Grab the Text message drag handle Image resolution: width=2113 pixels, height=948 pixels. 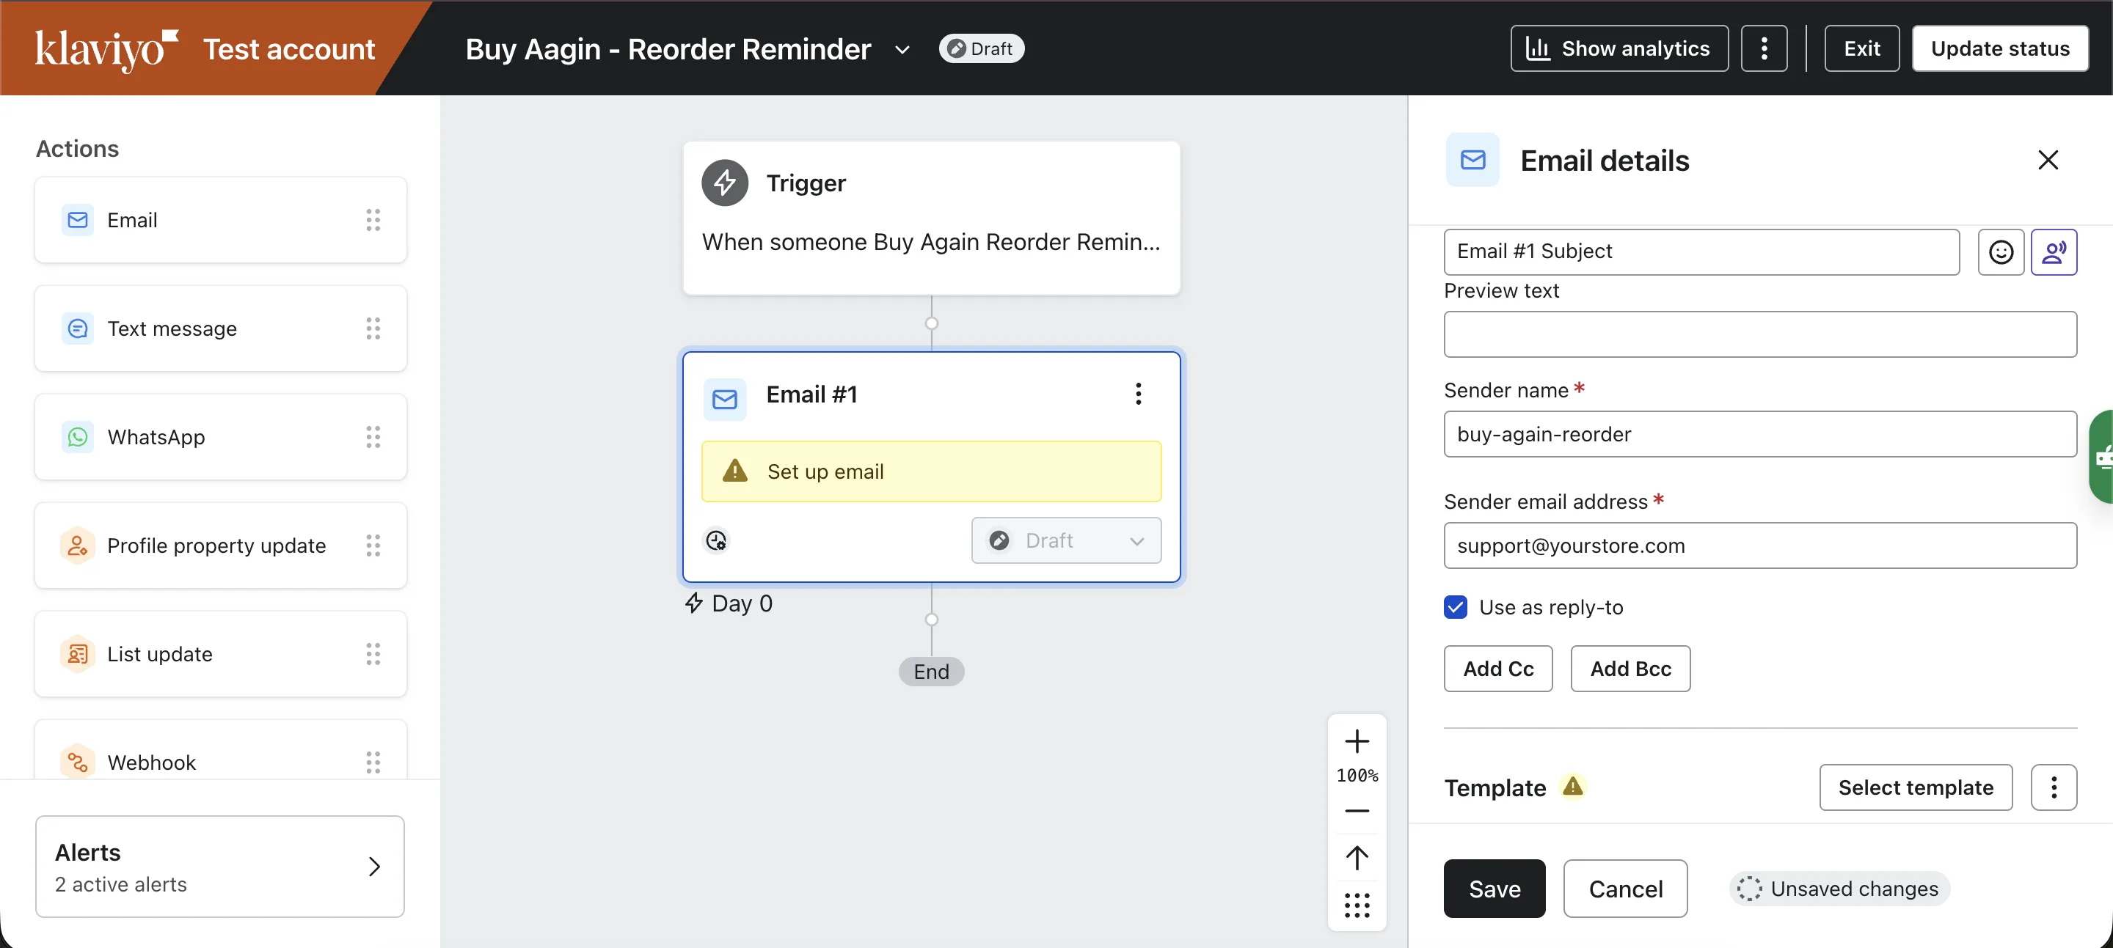[373, 328]
